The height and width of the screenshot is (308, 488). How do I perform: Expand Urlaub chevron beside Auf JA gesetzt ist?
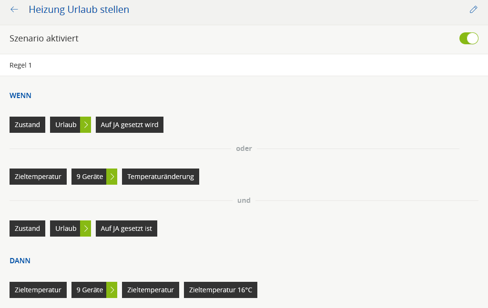click(86, 229)
